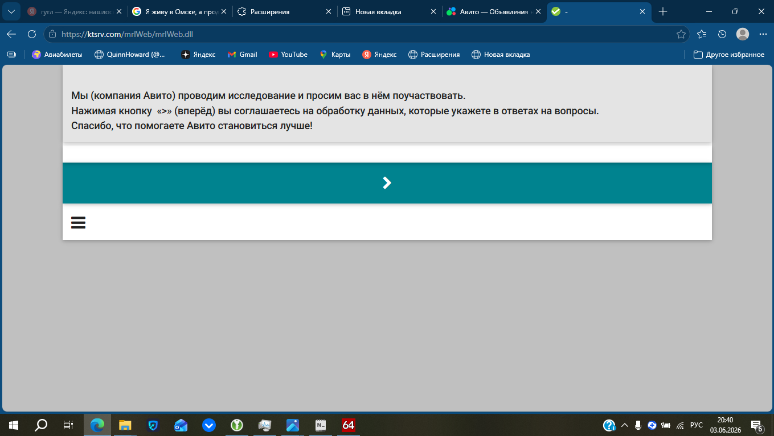View site info padlock in address bar
This screenshot has width=774, height=436.
coord(52,34)
